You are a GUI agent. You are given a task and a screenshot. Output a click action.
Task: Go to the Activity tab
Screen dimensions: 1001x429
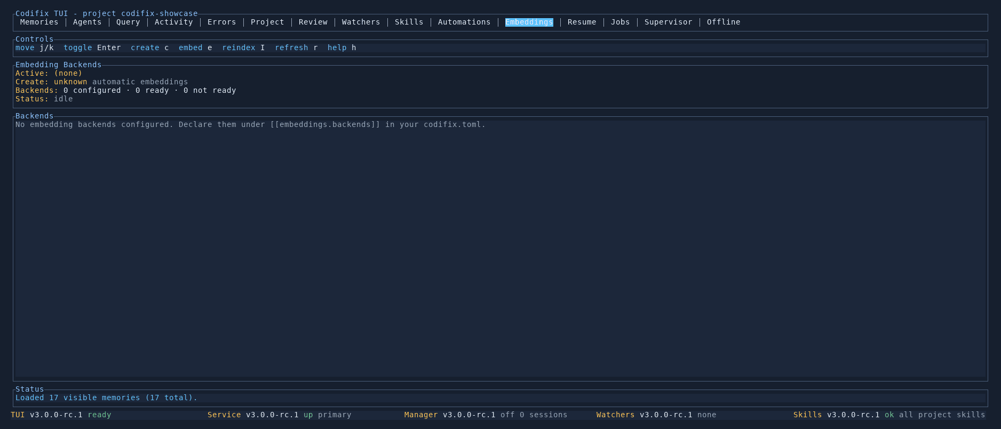point(173,22)
